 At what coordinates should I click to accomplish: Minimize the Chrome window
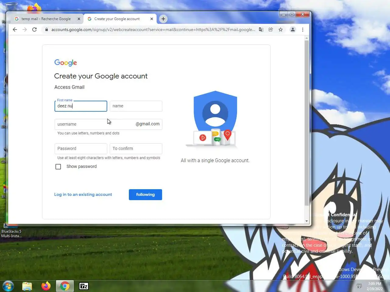(x=284, y=14)
